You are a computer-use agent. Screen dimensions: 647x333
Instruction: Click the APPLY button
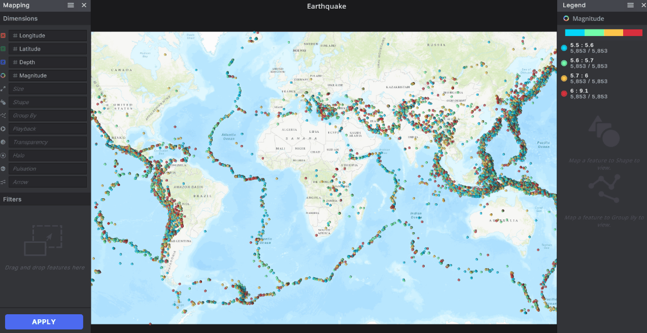(x=44, y=322)
